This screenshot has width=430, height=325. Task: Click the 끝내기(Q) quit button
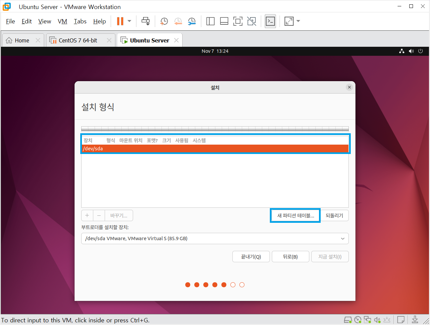[251, 257]
